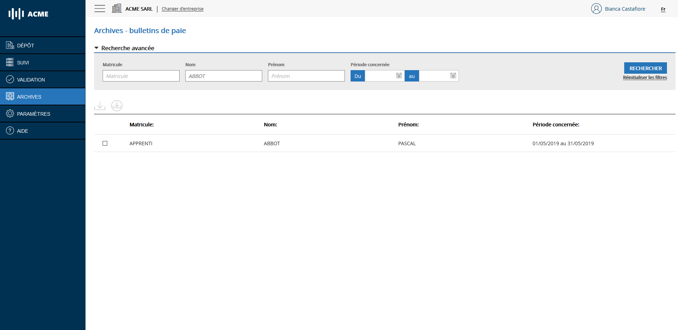This screenshot has height=330, width=678.
Task: Click the Aide question-mark icon
Action: (9, 131)
